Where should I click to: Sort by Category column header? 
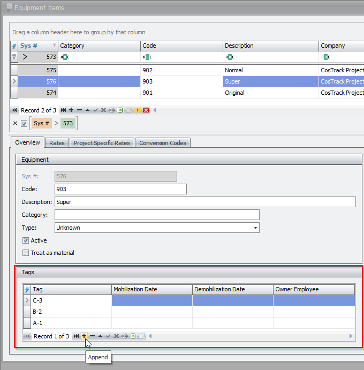point(100,46)
